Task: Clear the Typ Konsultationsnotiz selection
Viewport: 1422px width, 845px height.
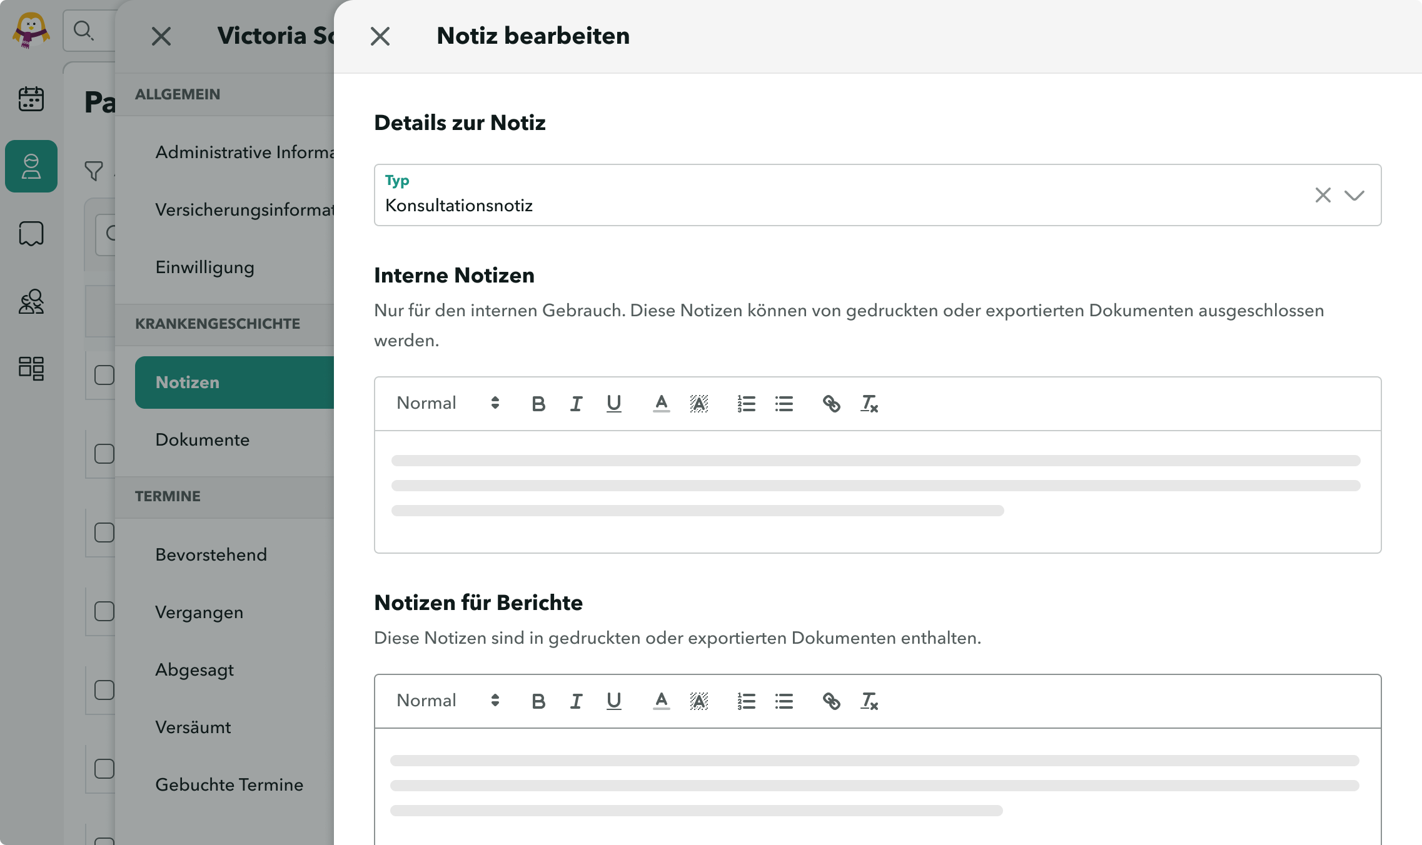Action: 1323,195
